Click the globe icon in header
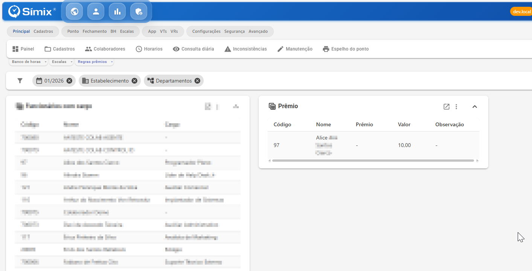This screenshot has height=271, width=532. [74, 12]
